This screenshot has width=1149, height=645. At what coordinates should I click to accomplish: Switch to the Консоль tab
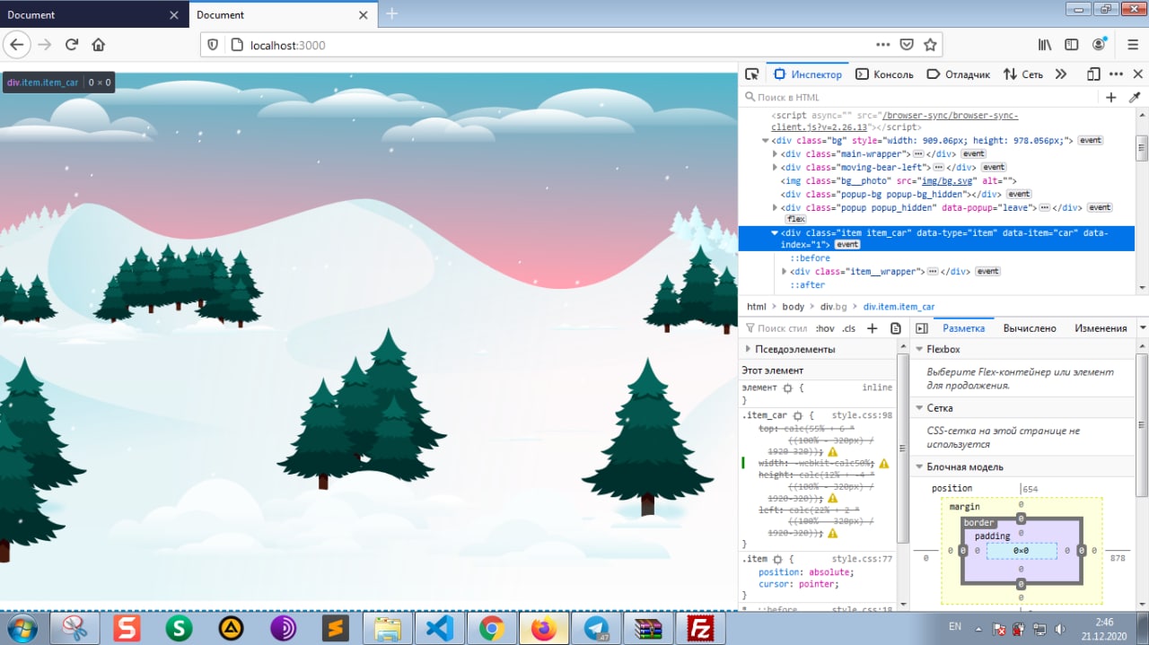pyautogui.click(x=884, y=74)
